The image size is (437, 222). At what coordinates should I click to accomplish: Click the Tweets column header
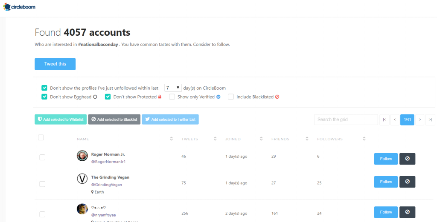click(x=190, y=139)
